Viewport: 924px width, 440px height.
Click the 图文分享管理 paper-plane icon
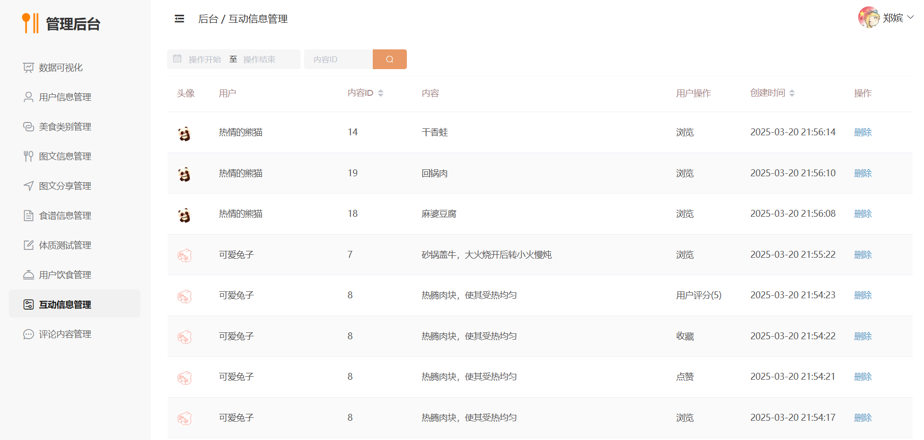click(29, 186)
